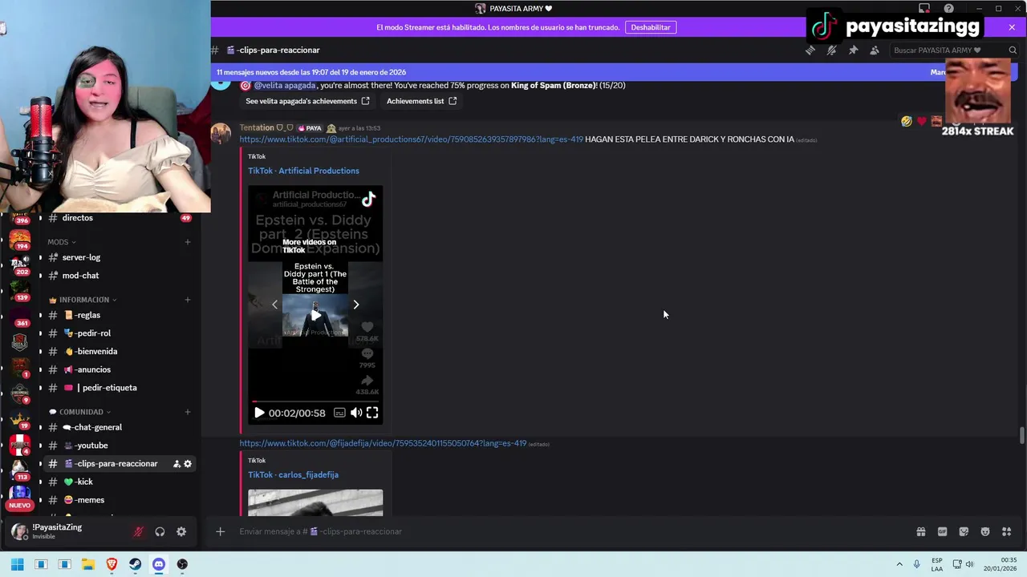1027x577 pixels.
Task: Create channel in INFORMACION category plus
Action: (188, 300)
